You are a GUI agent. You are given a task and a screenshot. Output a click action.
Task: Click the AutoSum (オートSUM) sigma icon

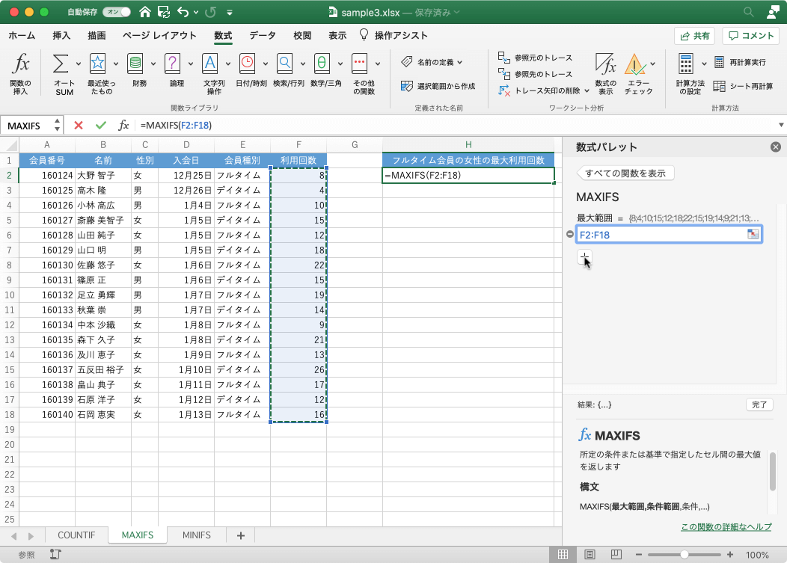pyautogui.click(x=61, y=64)
